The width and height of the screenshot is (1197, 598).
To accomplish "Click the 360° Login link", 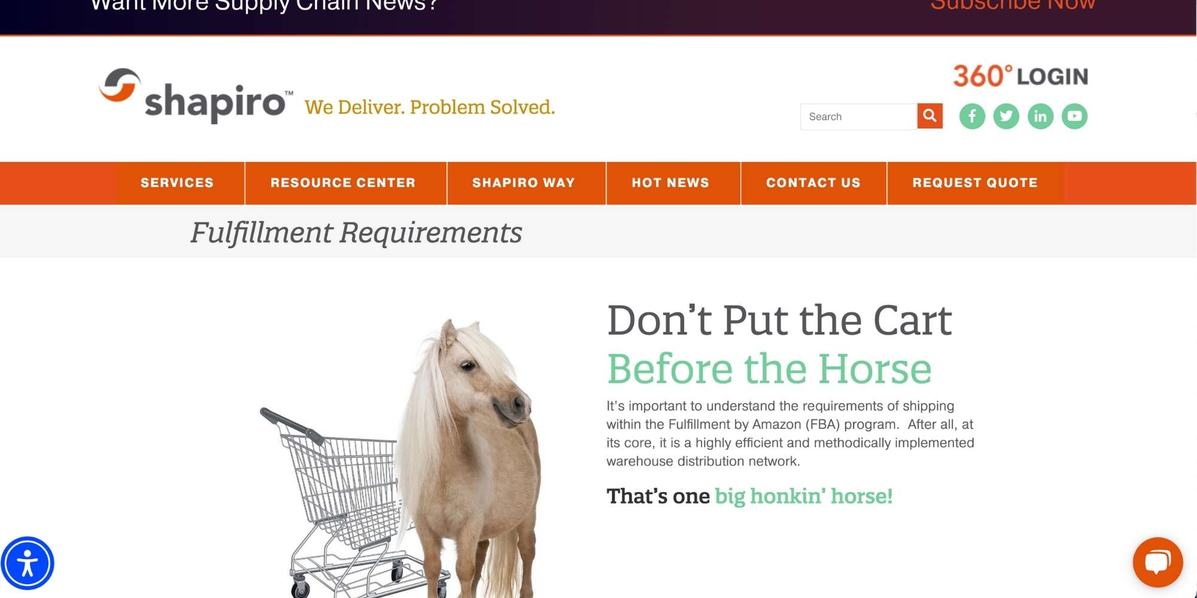I will (1020, 76).
